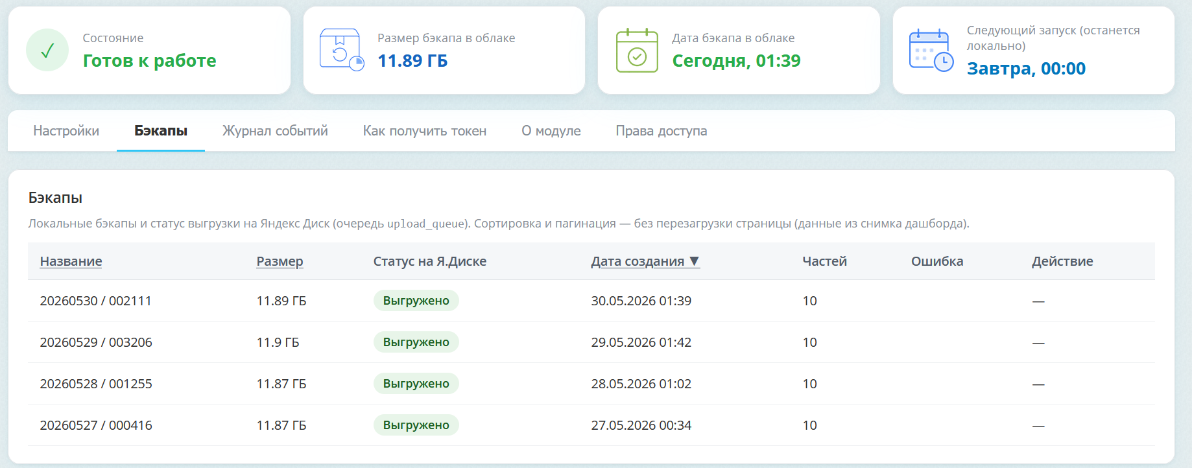Click the Статус на Я.Диске column header
Image resolution: width=1192 pixels, height=468 pixels.
point(430,261)
